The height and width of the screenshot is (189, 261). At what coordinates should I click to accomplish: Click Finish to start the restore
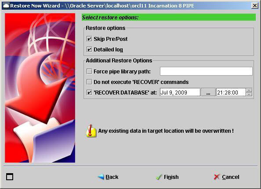(x=167, y=177)
